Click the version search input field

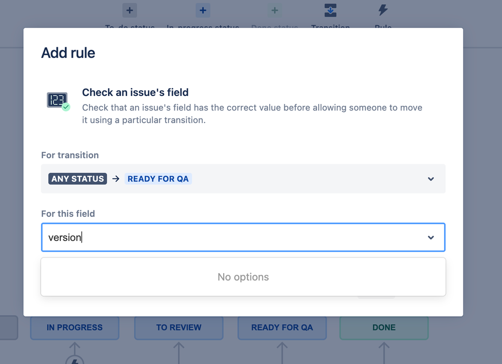pyautogui.click(x=243, y=237)
